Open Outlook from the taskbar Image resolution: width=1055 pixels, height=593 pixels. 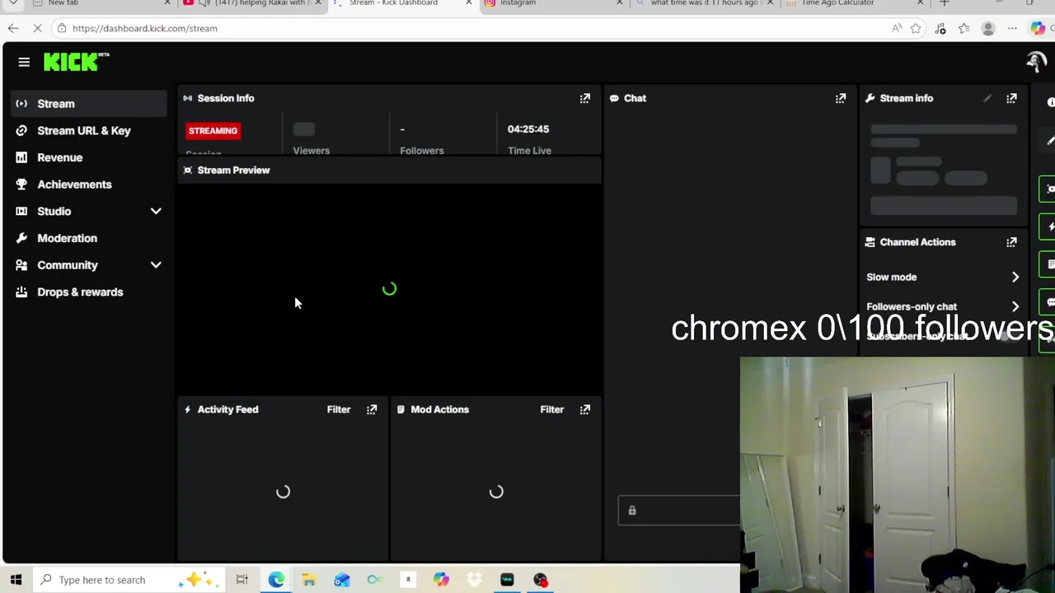click(x=342, y=580)
